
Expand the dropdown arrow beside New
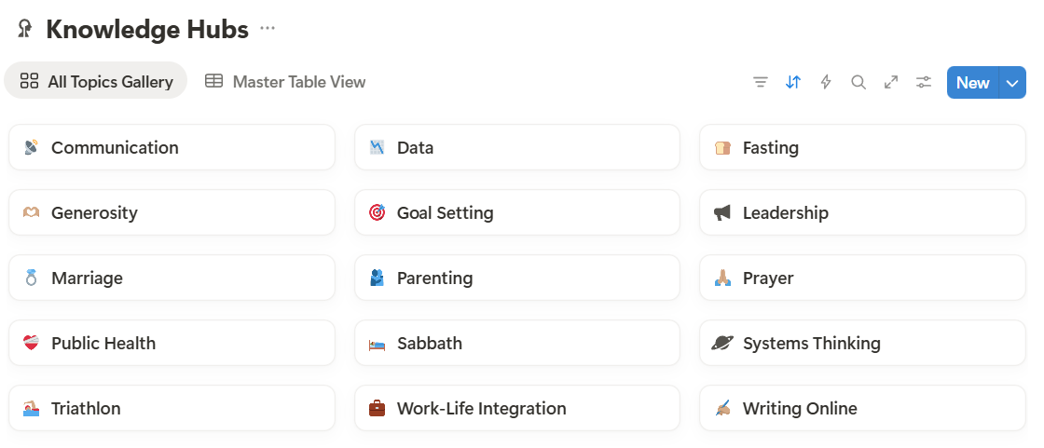[1012, 83]
